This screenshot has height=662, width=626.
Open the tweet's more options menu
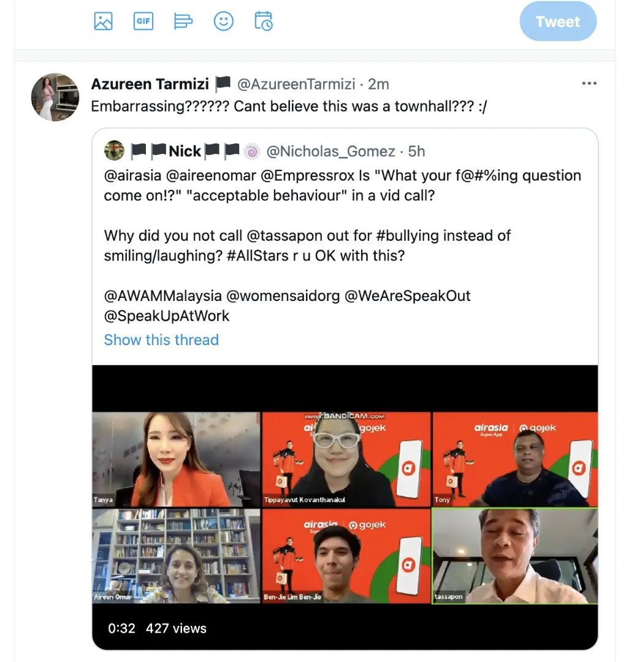tap(589, 83)
